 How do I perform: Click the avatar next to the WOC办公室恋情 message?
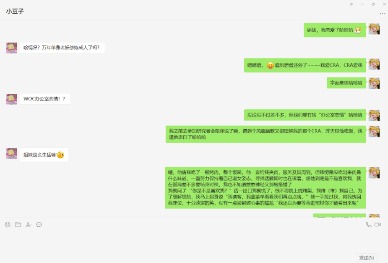(11, 98)
